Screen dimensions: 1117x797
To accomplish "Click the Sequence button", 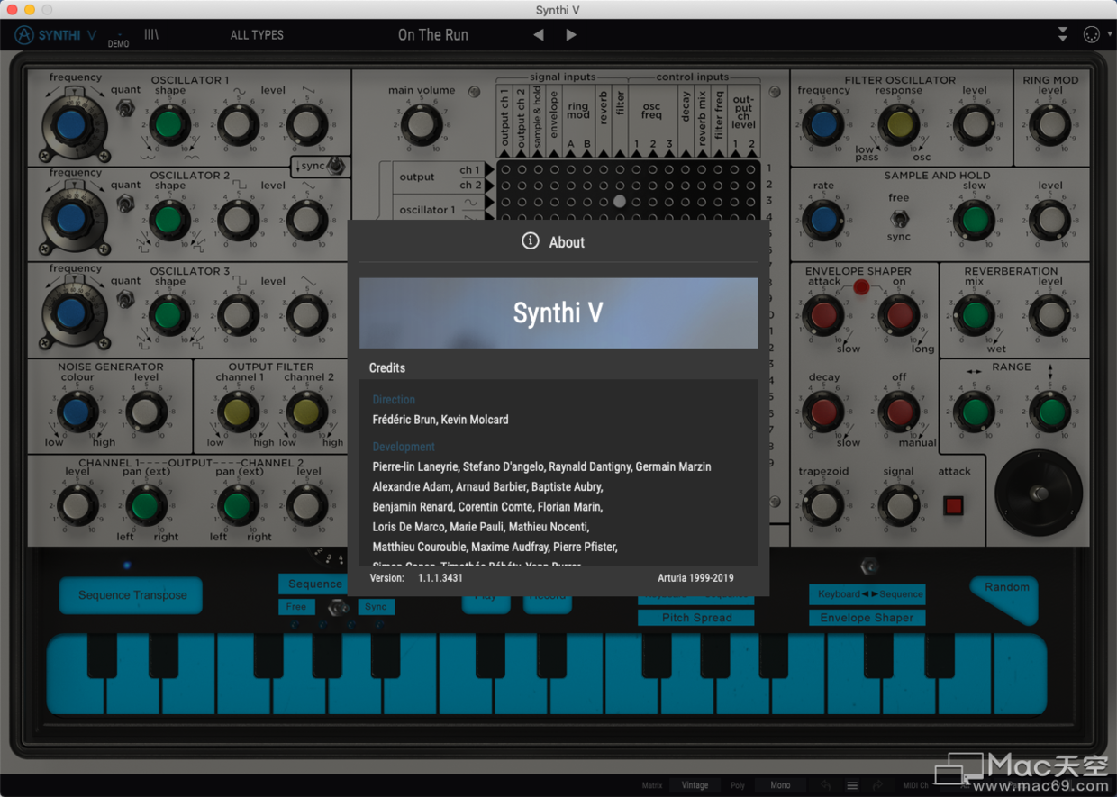I will (313, 584).
